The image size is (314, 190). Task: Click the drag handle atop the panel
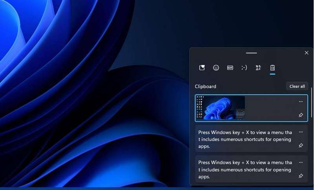251,53
